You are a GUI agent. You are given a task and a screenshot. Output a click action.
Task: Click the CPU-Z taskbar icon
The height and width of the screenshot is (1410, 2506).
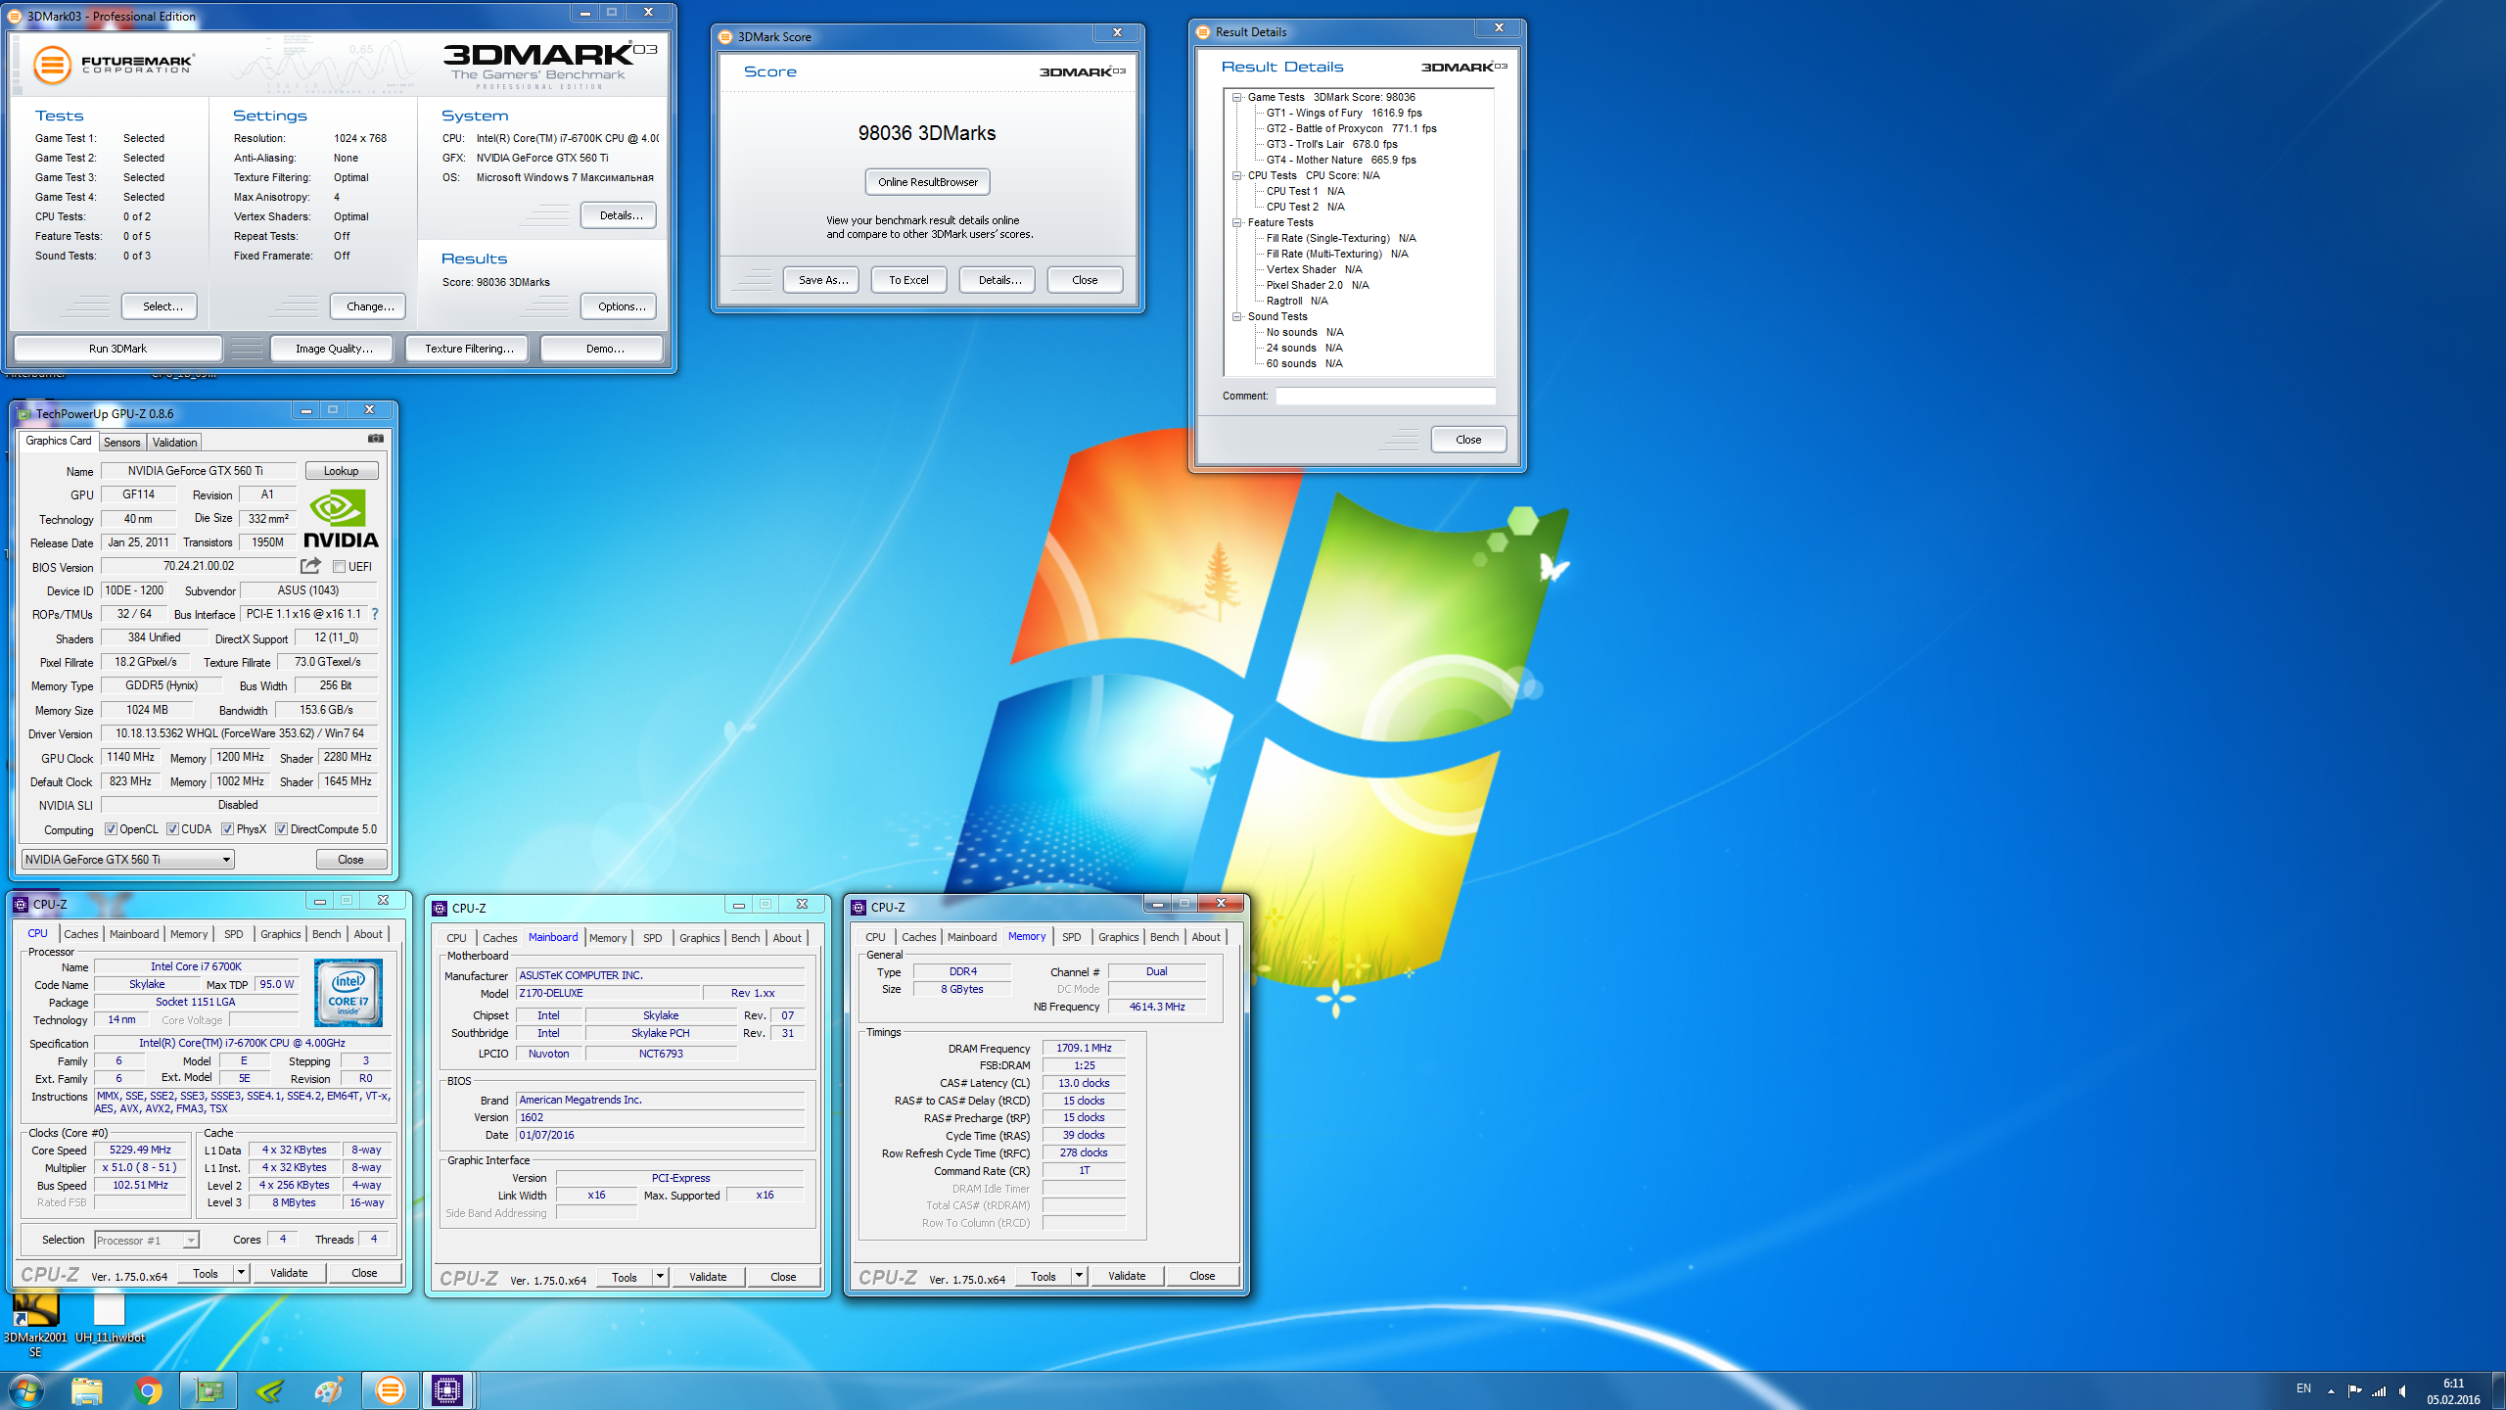point(447,1390)
